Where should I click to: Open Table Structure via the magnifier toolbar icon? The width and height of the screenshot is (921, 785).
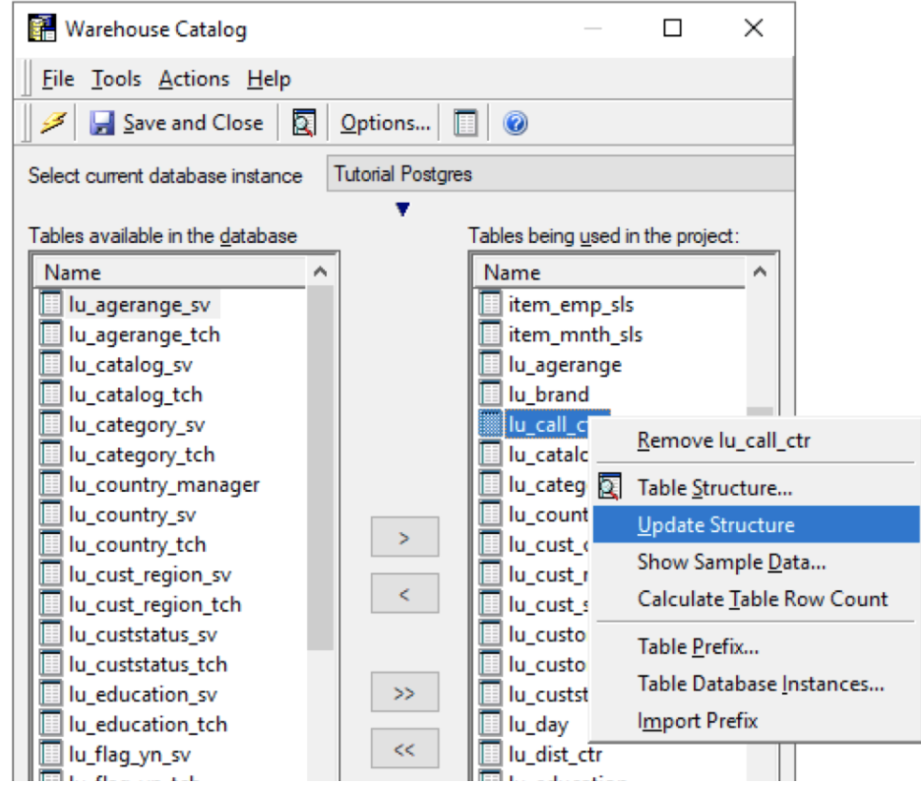coord(303,122)
